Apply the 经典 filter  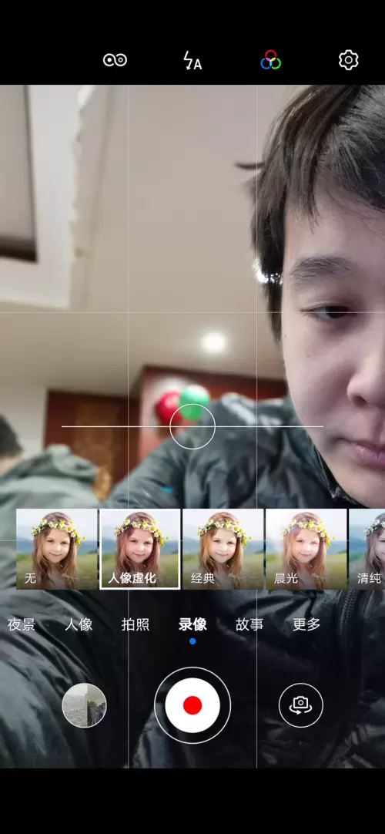pos(223,549)
